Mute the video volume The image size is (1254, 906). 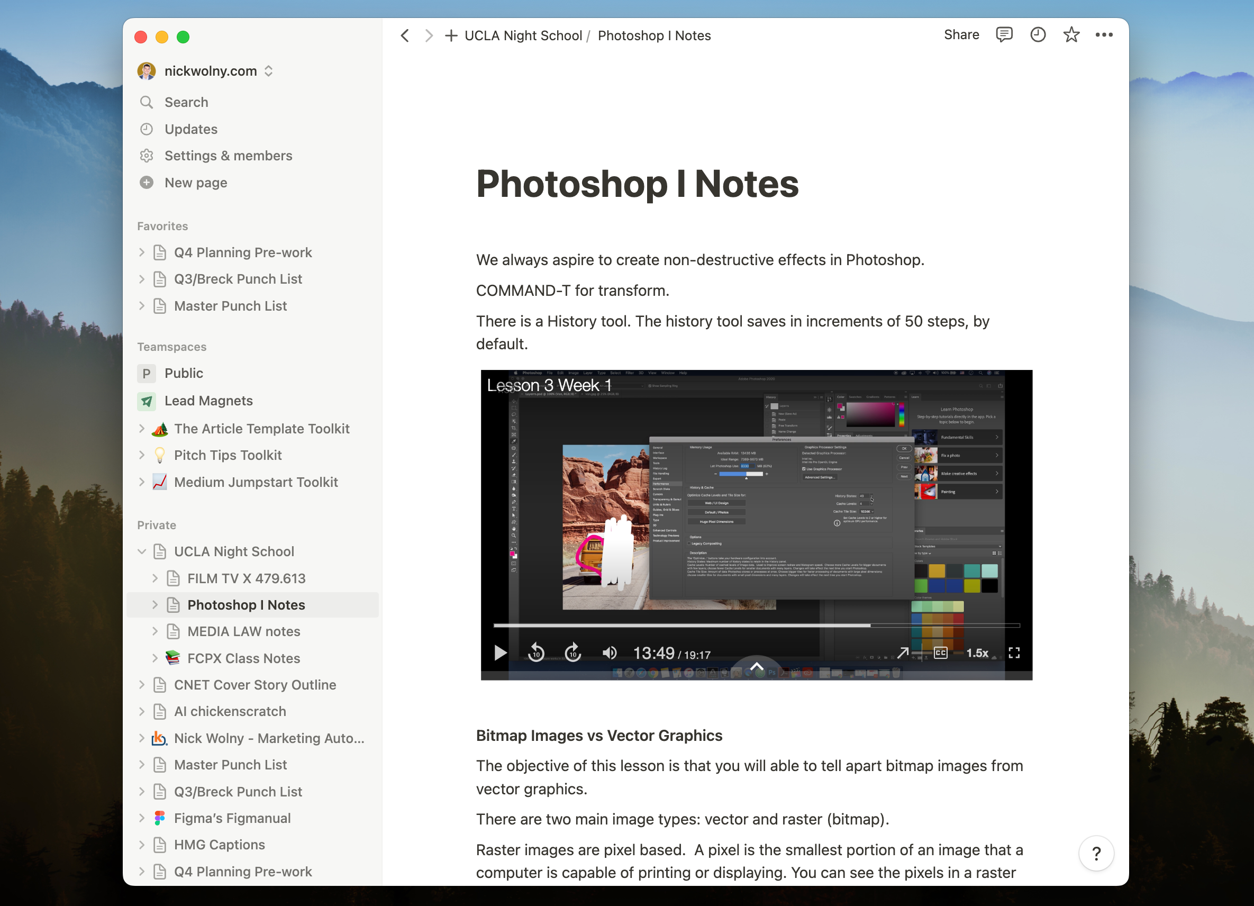point(610,653)
